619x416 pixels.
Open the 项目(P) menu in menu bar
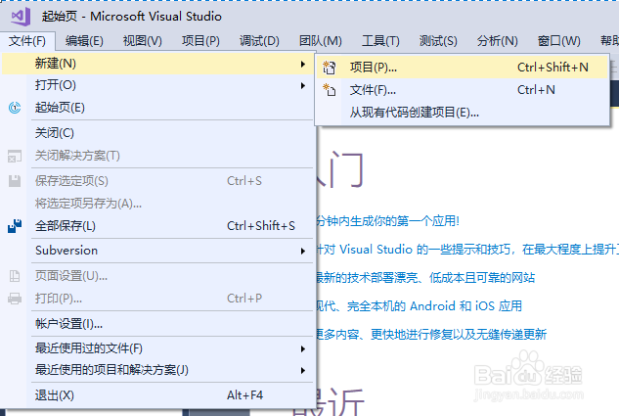[200, 41]
